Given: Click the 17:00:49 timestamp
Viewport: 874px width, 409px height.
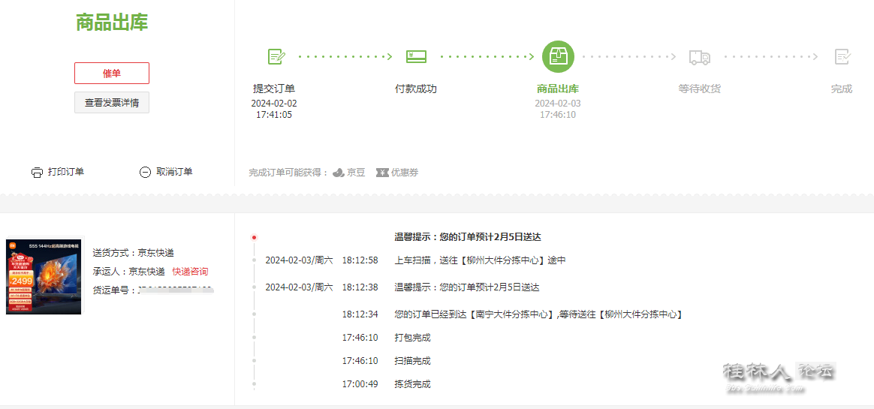Looking at the screenshot, I should [360, 384].
